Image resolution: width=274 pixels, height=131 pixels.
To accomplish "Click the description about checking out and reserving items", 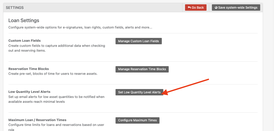I will [x=57, y=48].
